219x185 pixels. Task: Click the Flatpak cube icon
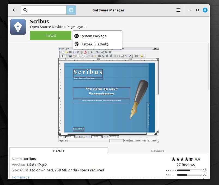(77, 44)
